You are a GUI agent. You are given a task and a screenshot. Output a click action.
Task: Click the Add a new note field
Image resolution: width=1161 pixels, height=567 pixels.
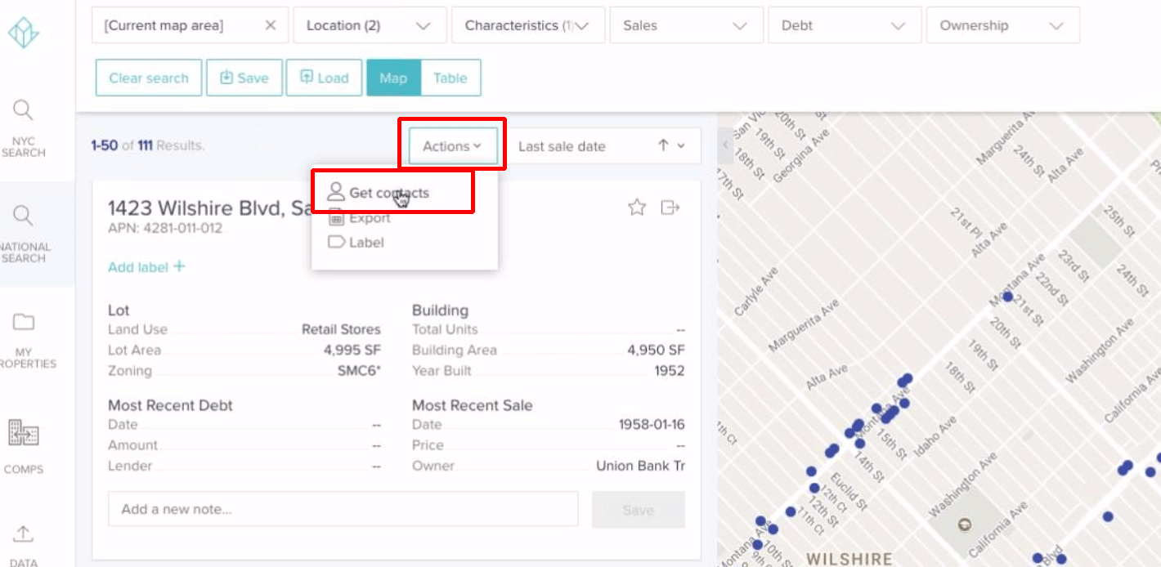[x=343, y=509]
